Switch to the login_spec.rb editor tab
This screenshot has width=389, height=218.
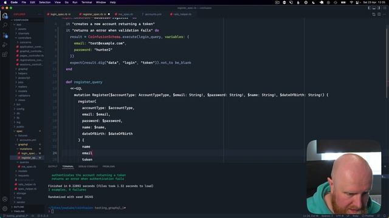[x=60, y=15]
